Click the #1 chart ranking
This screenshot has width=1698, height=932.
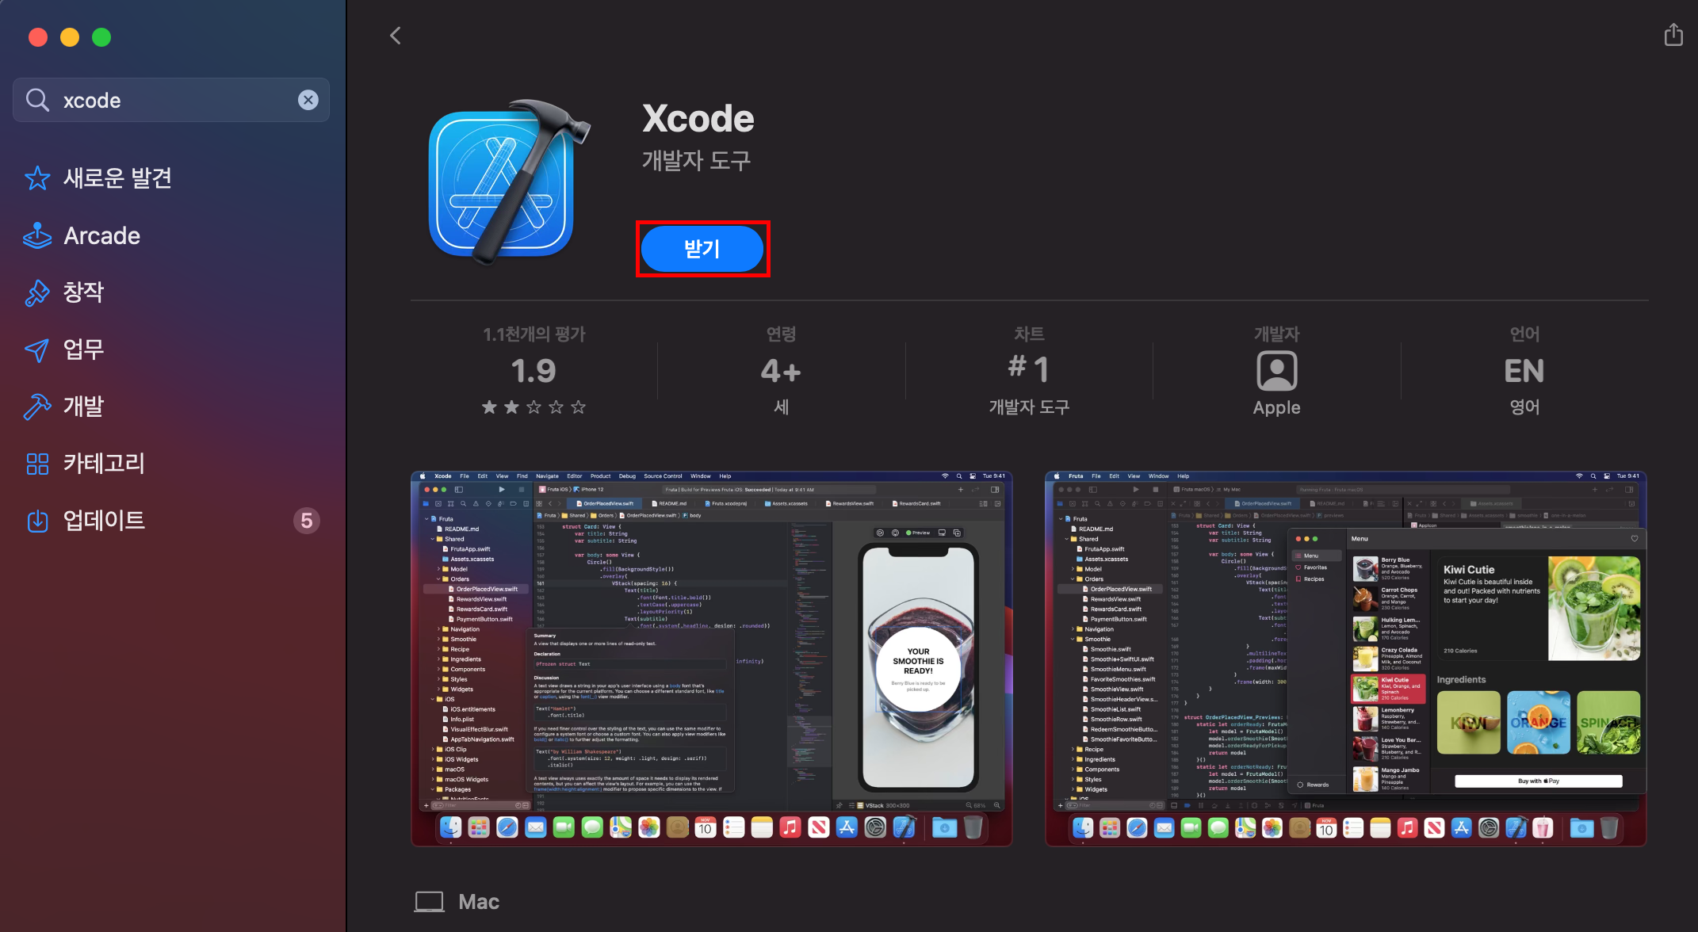pyautogui.click(x=1028, y=369)
